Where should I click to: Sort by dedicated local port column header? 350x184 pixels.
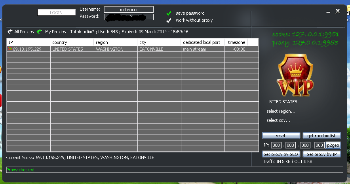(202, 42)
